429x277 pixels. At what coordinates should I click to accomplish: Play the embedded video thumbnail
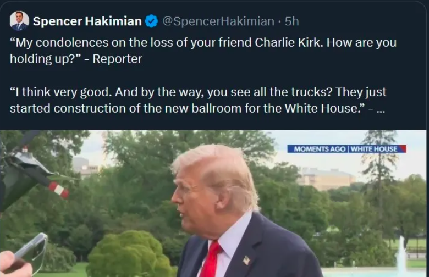[x=213, y=203]
